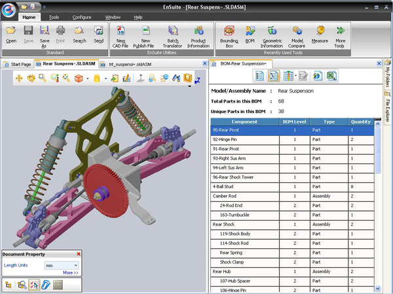Sort by the BOM Level column header
This screenshot has width=393, height=294.
pyautogui.click(x=295, y=122)
